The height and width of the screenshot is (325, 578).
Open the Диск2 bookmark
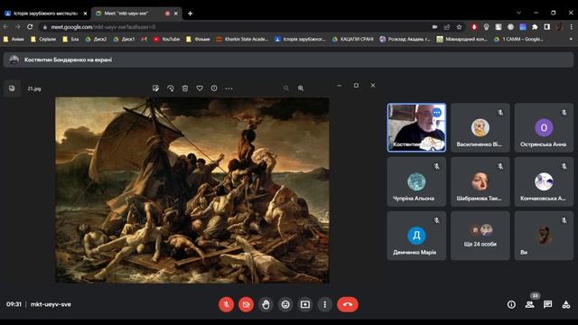(x=96, y=39)
